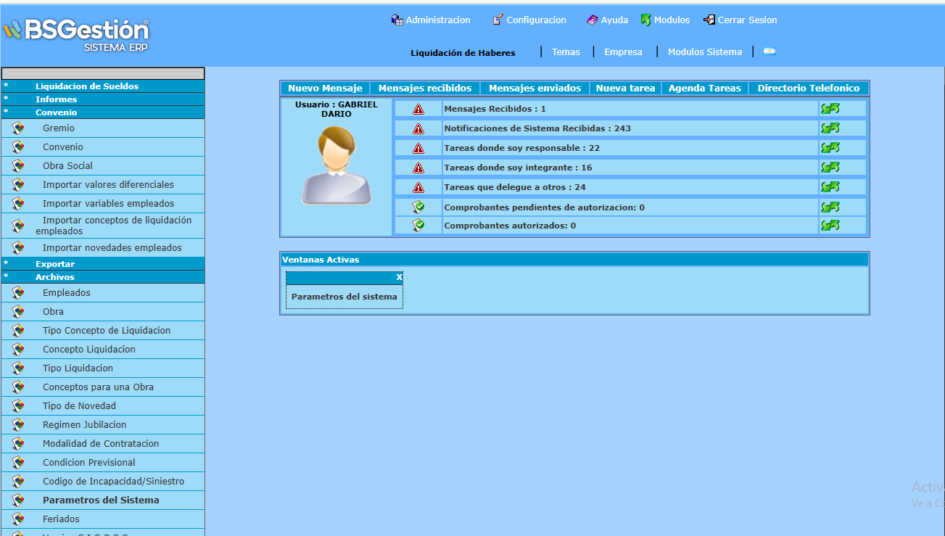This screenshot has height=536, width=945.
Task: Click the Empleados sidebar icon
Action: click(19, 292)
